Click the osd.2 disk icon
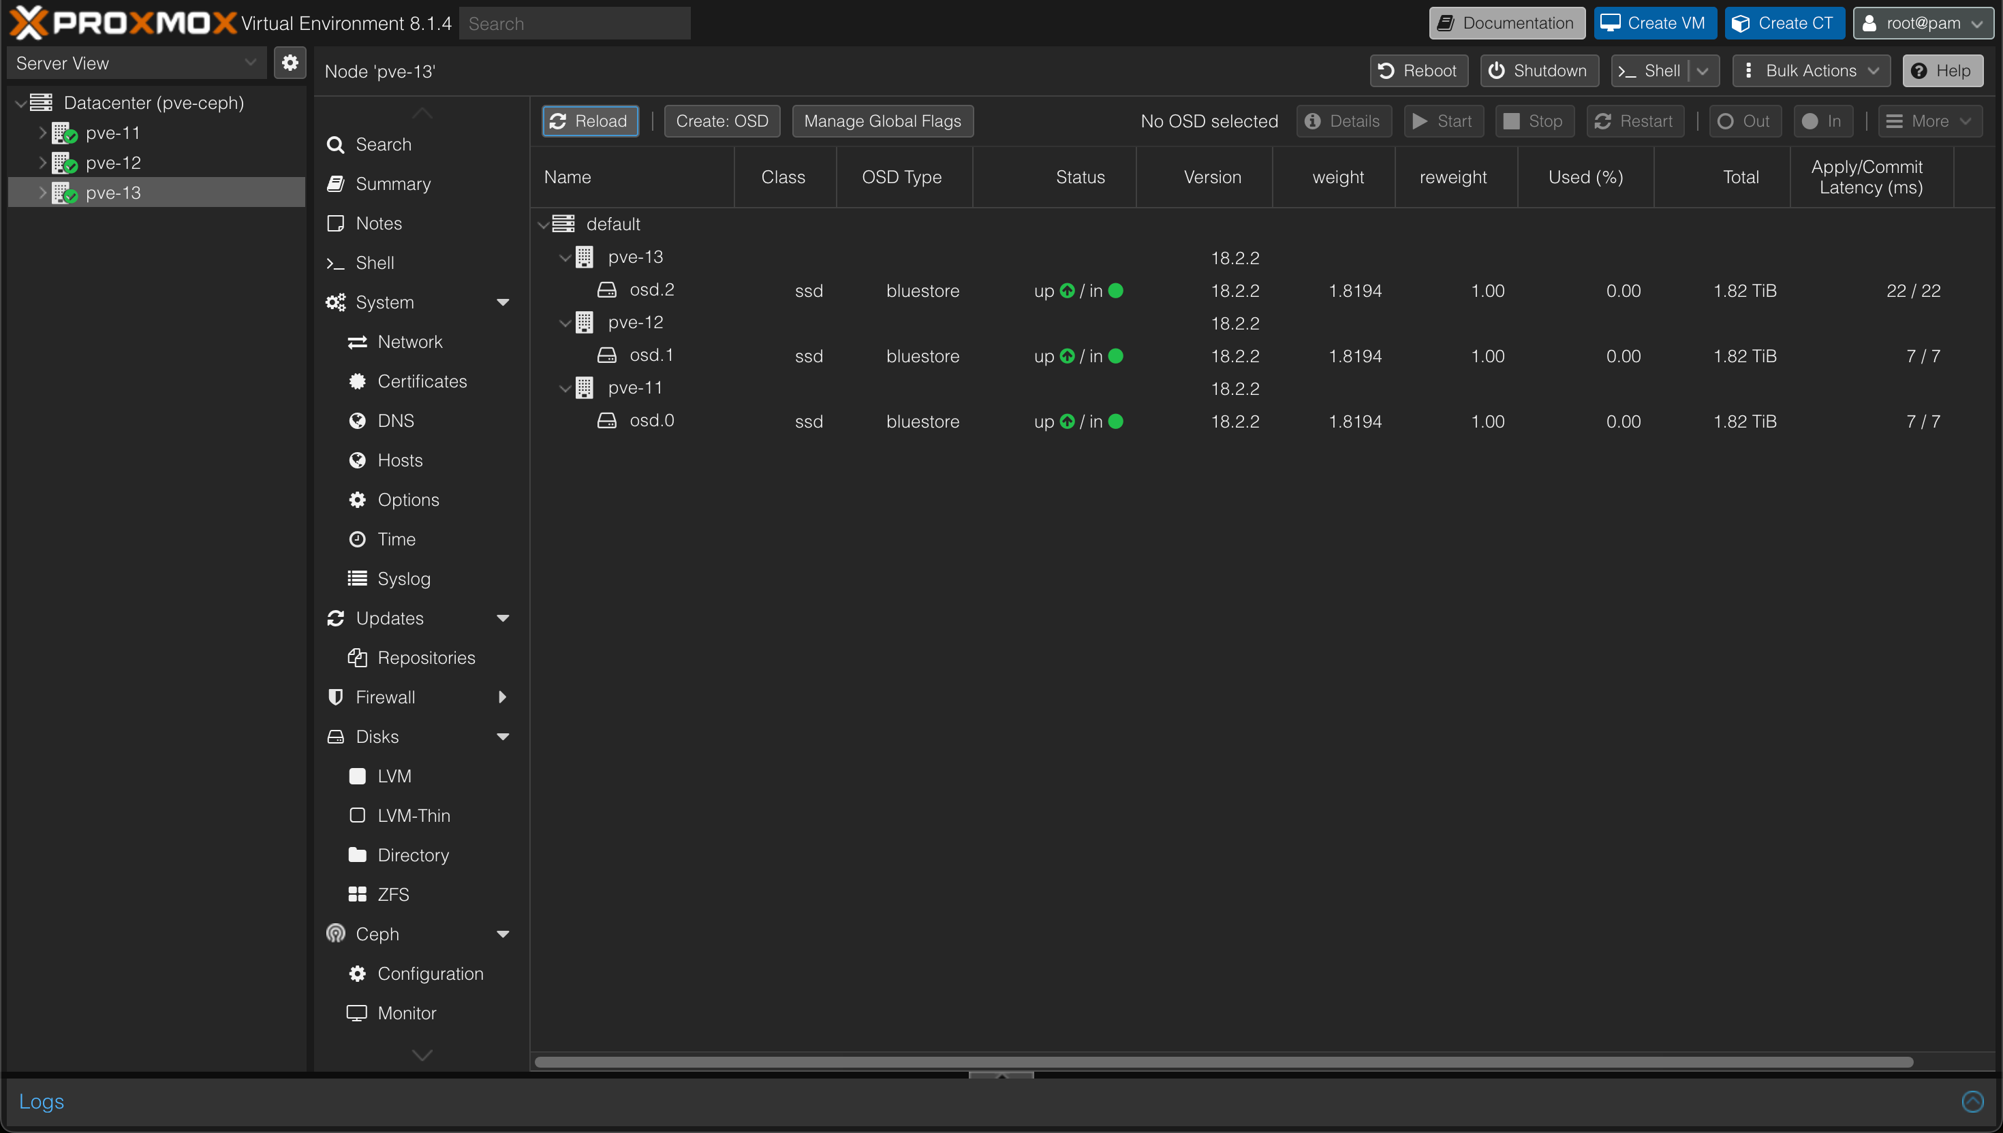 tap(606, 290)
